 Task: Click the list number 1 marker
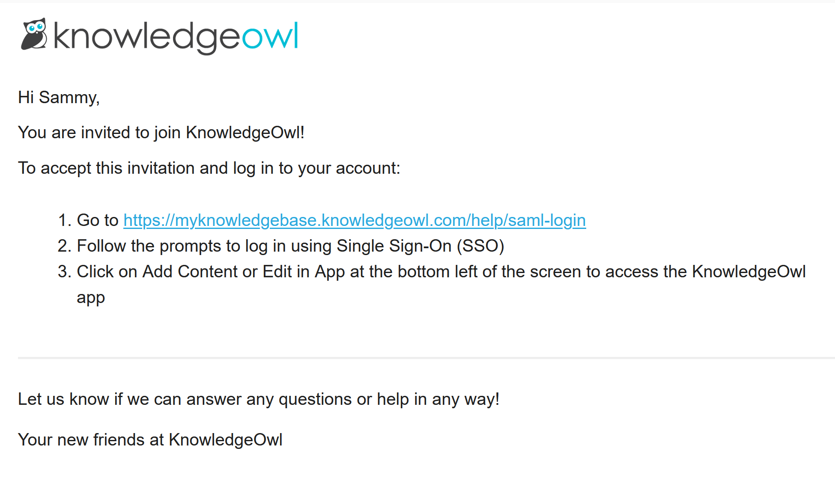tap(64, 220)
